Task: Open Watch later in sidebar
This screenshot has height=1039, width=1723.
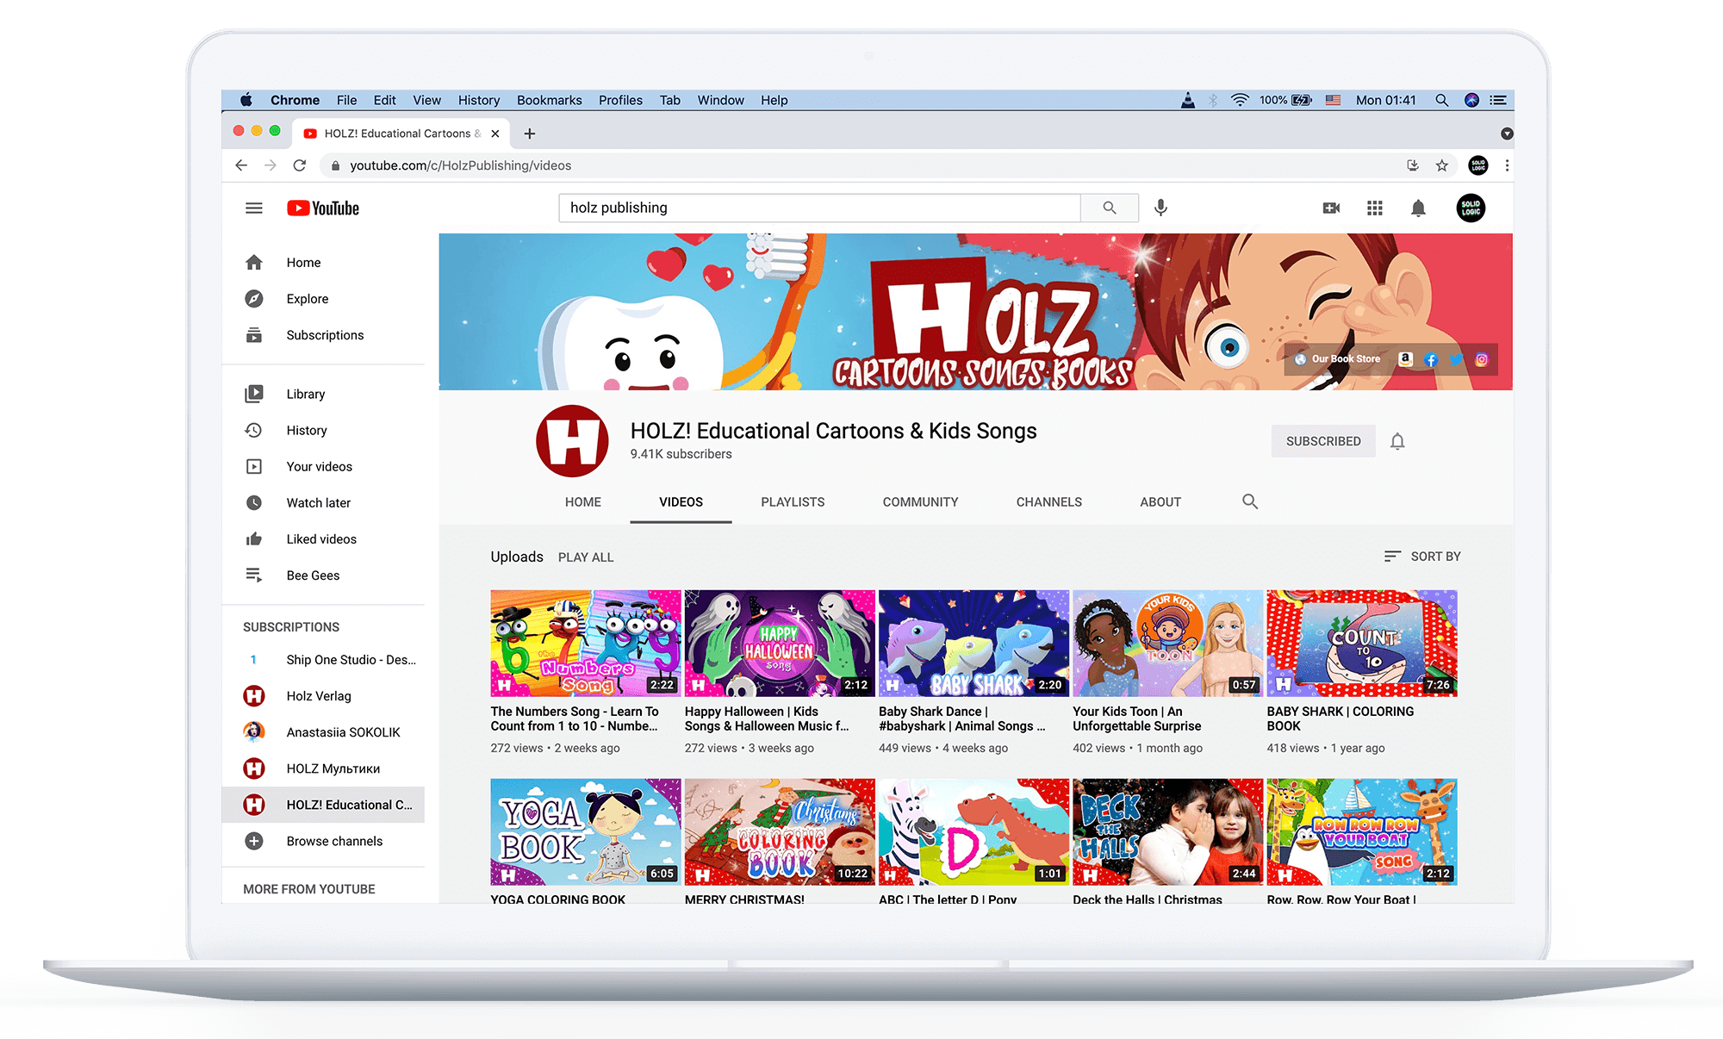Action: pos(323,502)
